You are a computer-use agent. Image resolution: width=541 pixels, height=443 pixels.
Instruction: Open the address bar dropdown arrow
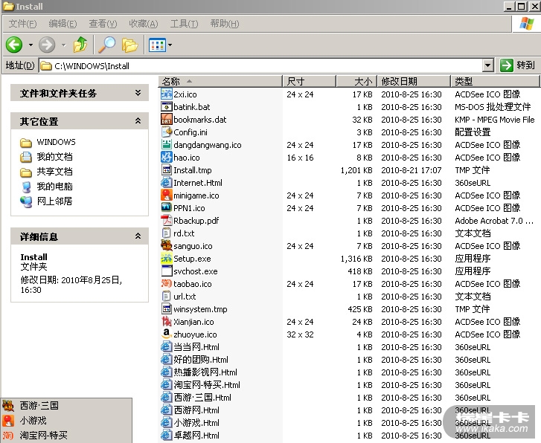[x=487, y=65]
